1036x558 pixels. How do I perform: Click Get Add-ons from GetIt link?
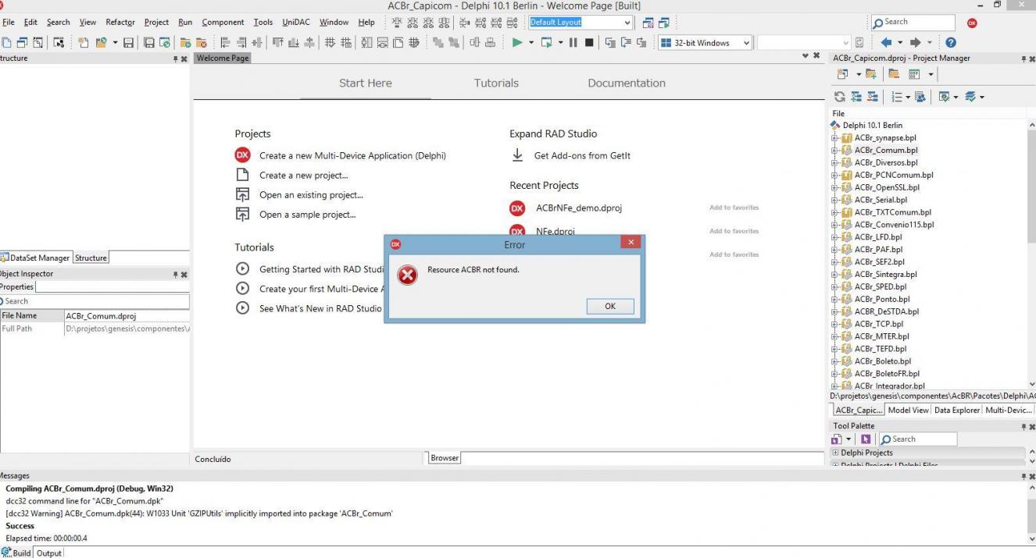tap(582, 155)
